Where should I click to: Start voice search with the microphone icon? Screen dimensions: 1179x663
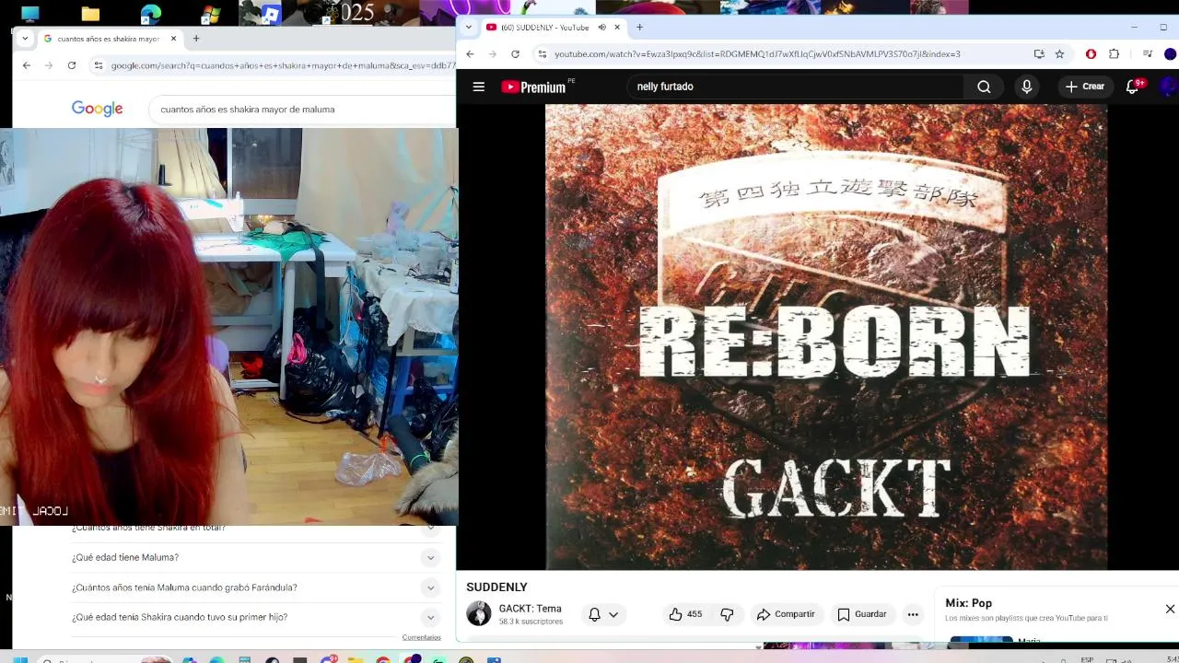pyautogui.click(x=1026, y=87)
